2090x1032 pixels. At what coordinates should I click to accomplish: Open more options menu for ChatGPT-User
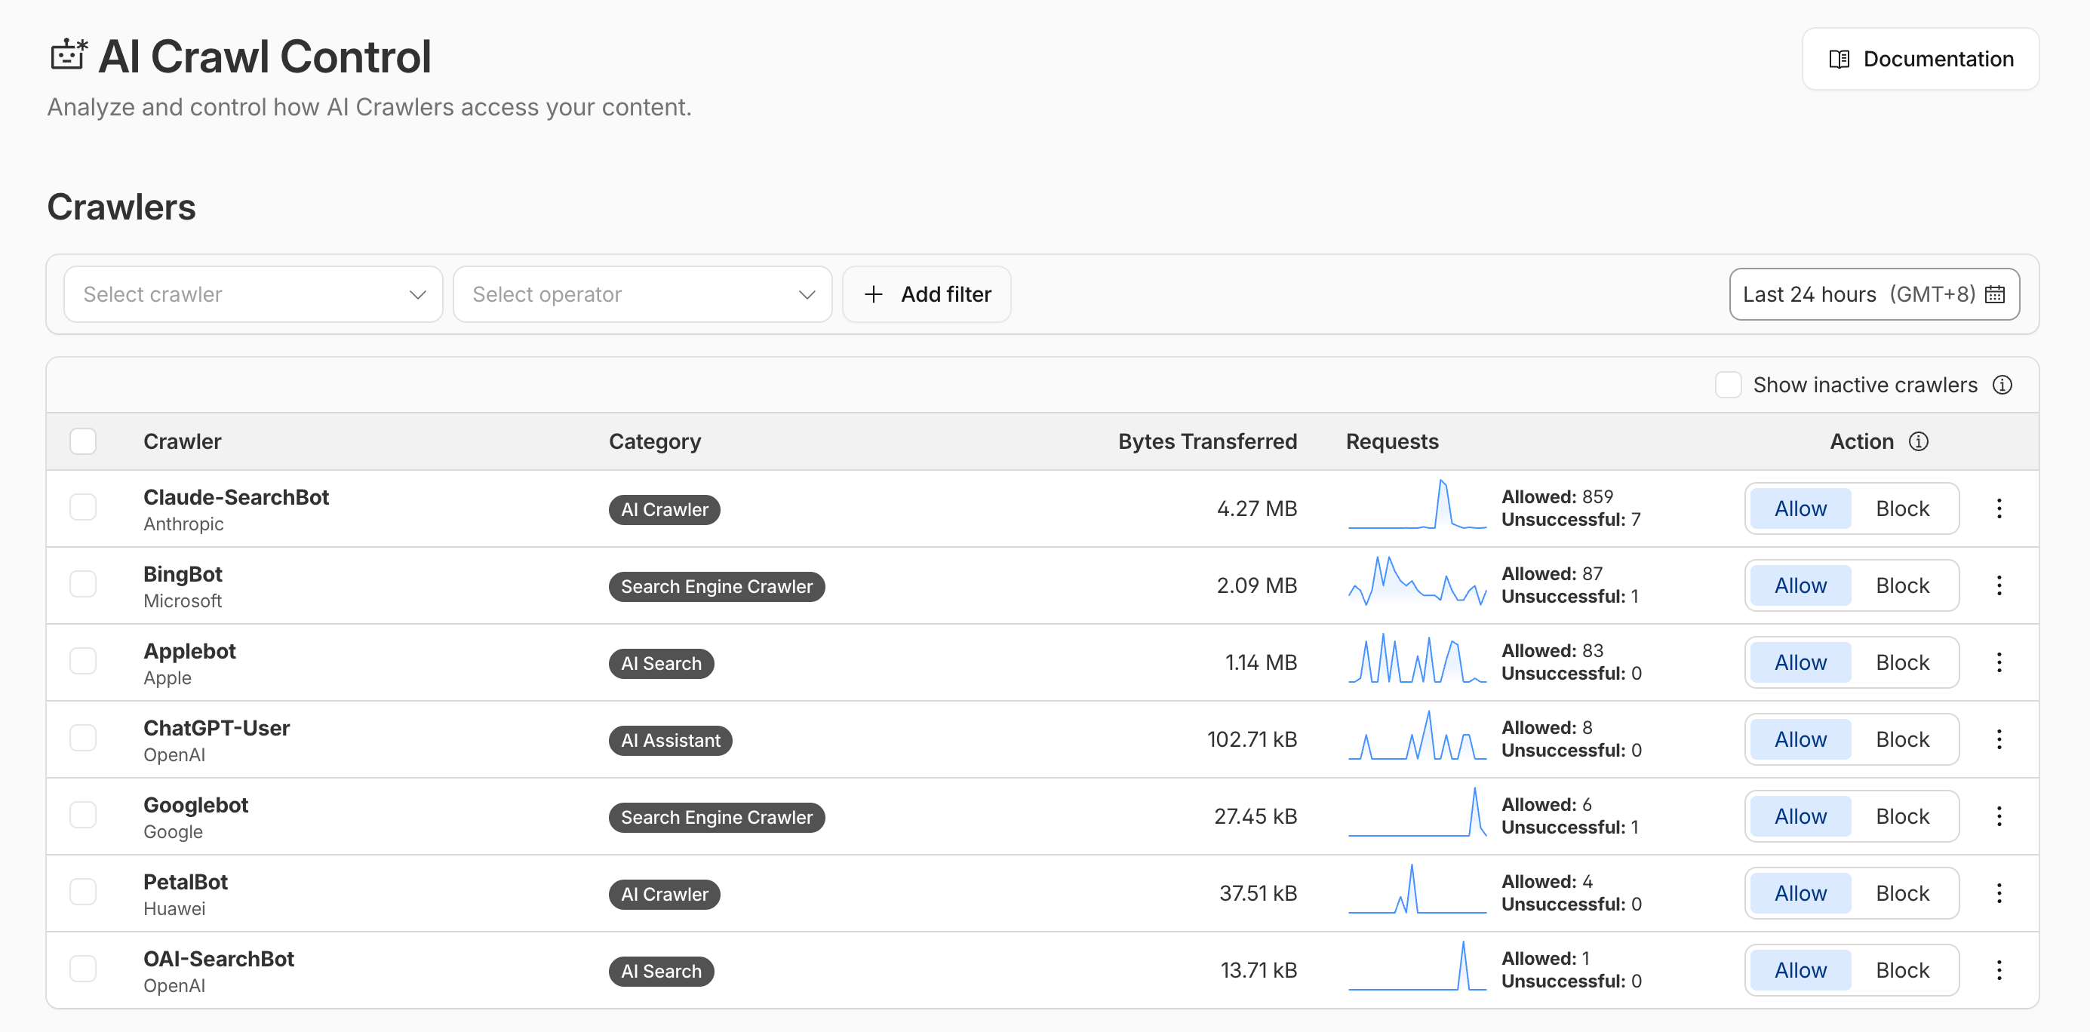pos(1999,740)
